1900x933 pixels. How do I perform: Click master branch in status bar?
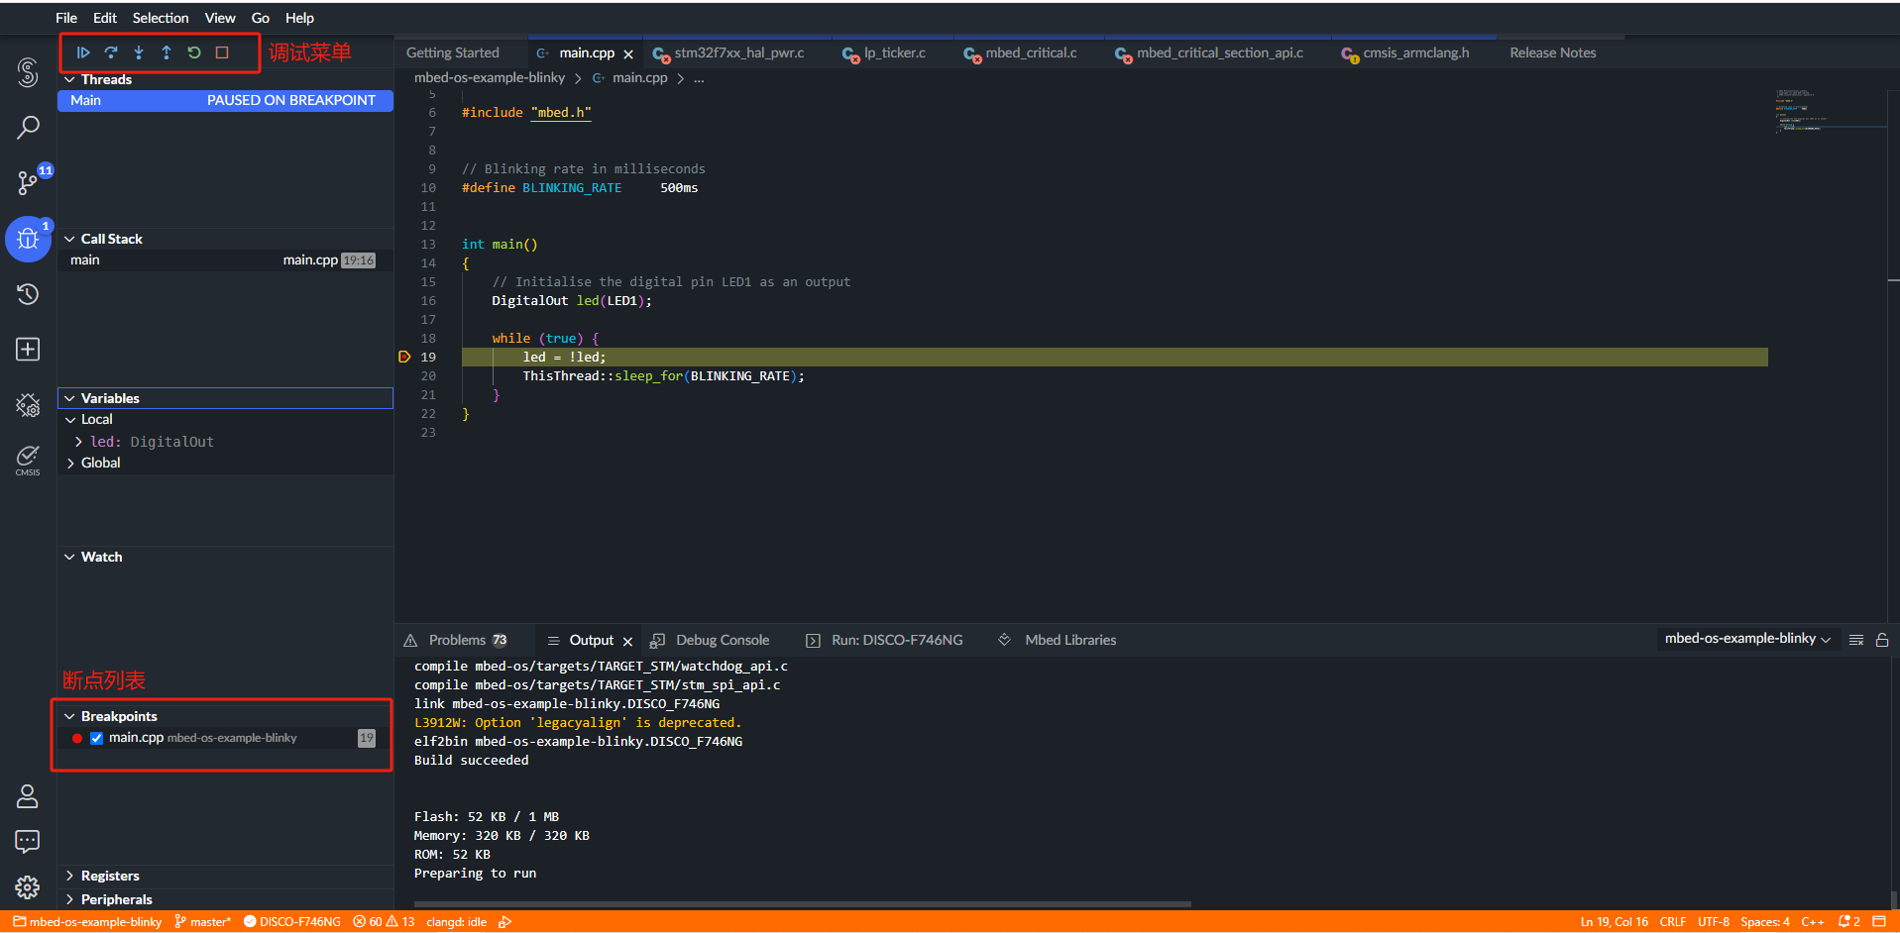coord(203,922)
